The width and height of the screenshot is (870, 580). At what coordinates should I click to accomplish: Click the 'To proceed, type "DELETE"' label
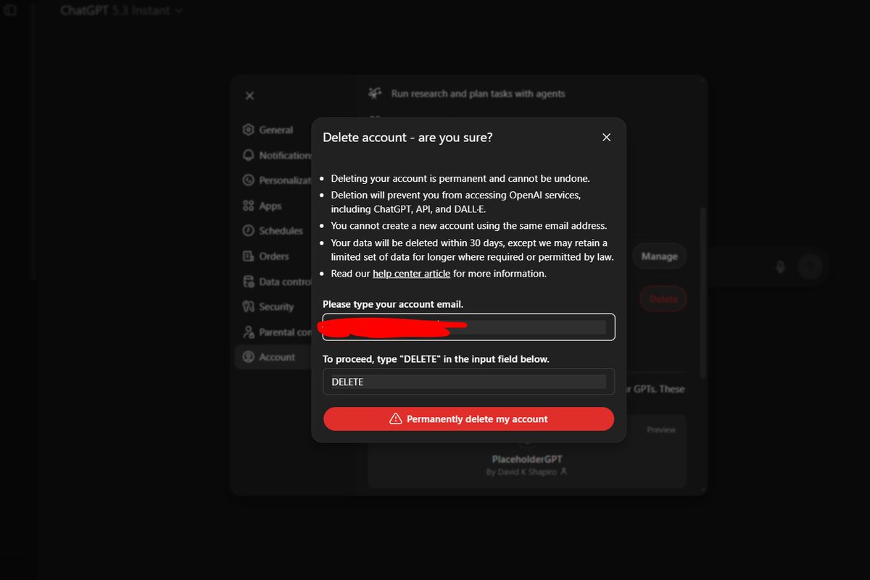tap(436, 360)
